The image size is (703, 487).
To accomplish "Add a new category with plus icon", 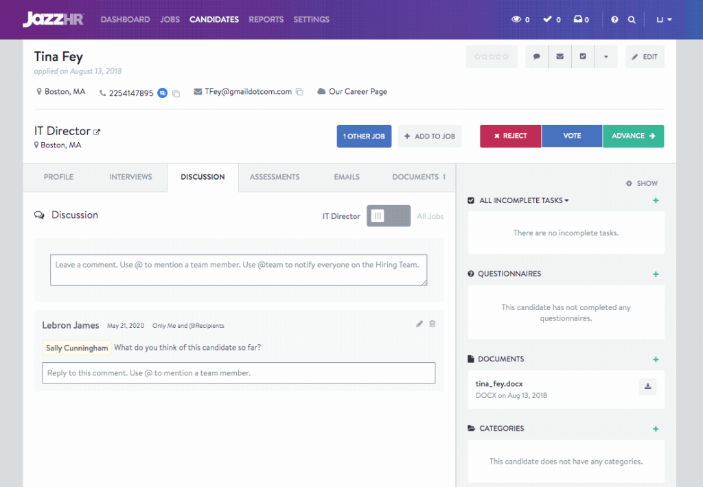I will (656, 429).
